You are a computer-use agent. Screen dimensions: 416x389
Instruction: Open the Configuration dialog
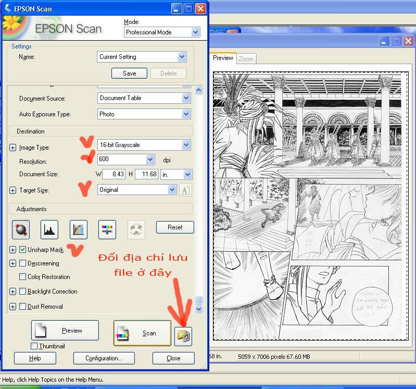(104, 358)
